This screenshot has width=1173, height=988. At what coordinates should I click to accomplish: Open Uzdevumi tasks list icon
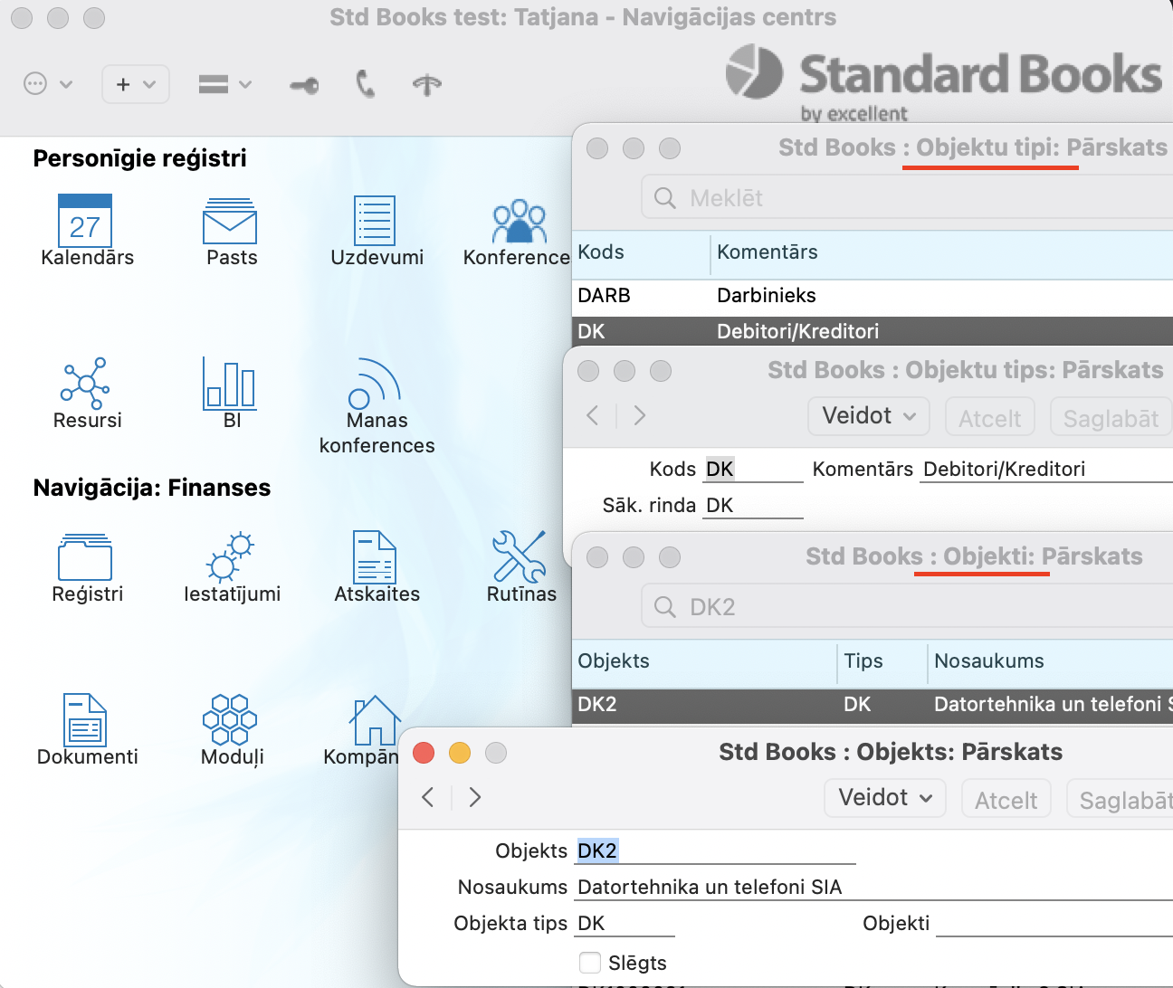click(x=375, y=221)
